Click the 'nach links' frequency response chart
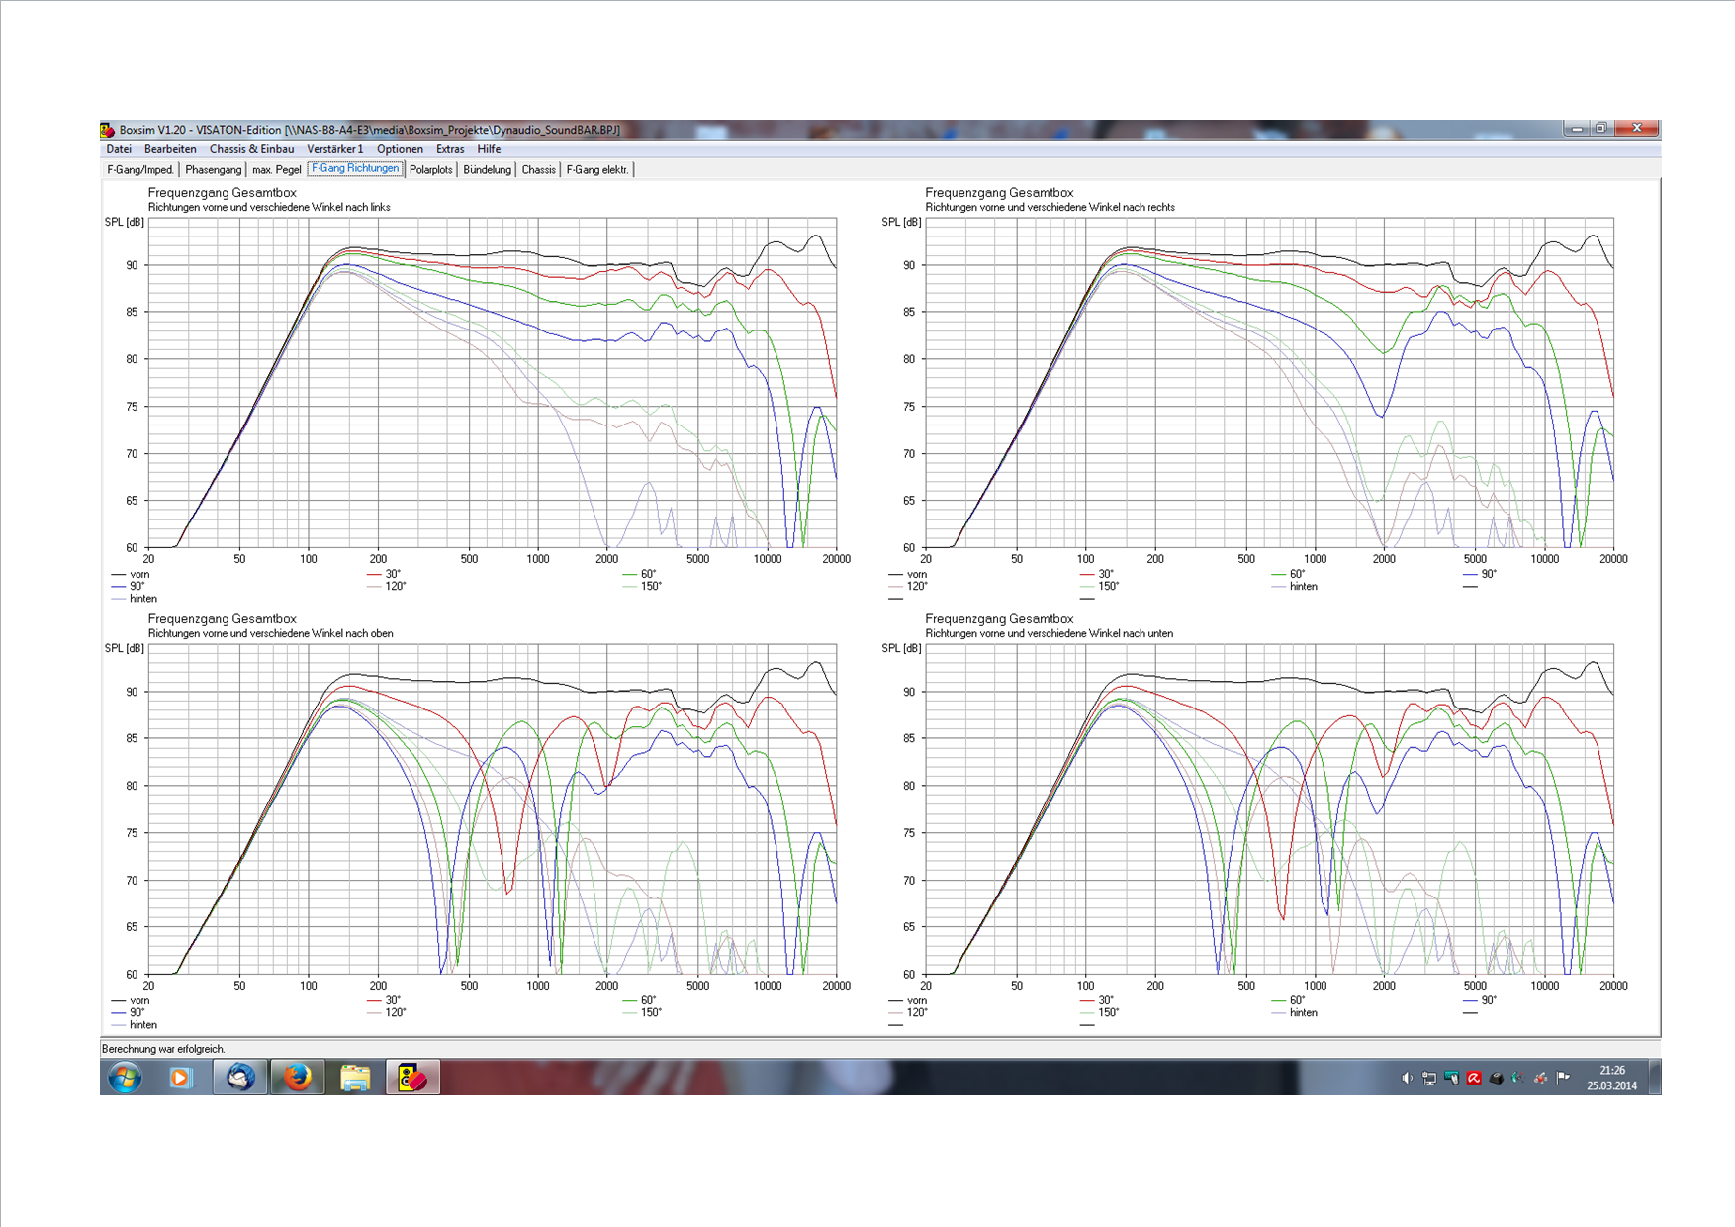 tap(492, 382)
